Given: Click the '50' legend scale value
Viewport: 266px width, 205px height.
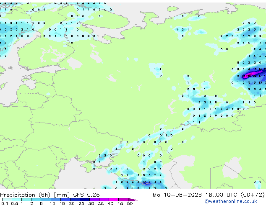Looking at the screenshot, I should (130, 203).
